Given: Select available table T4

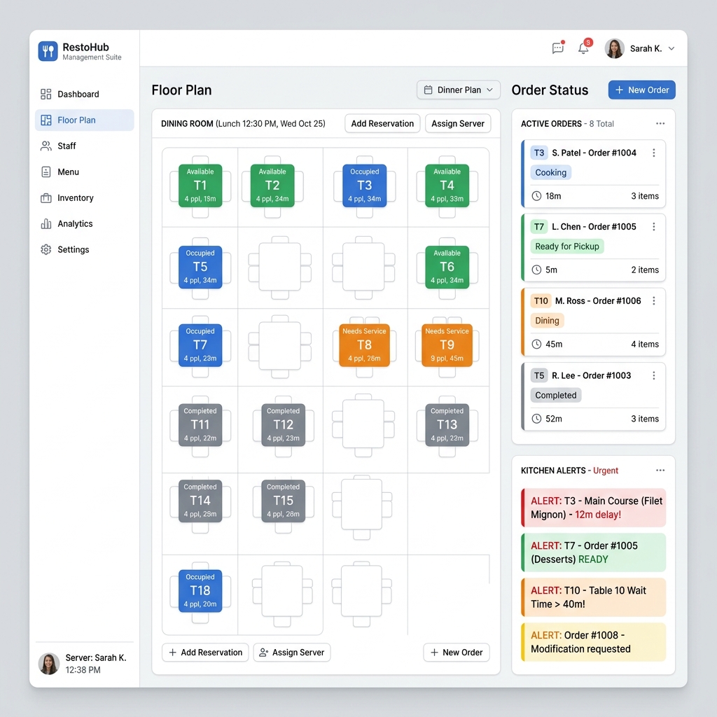Looking at the screenshot, I should click(x=447, y=186).
